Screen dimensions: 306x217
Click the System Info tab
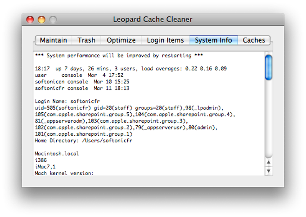[x=213, y=40]
